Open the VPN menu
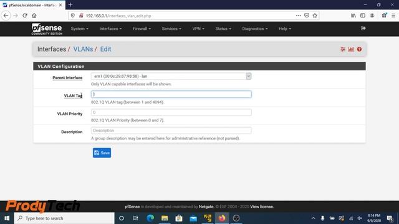 198,29
